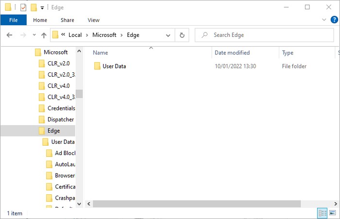Click the folder icon in the address bar
This screenshot has width=340, height=219.
coord(55,34)
